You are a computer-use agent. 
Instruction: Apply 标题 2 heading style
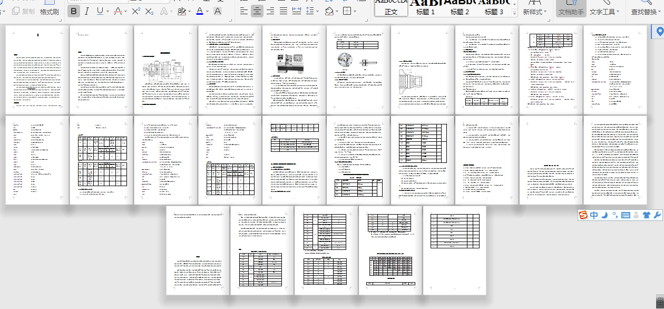[460, 7]
